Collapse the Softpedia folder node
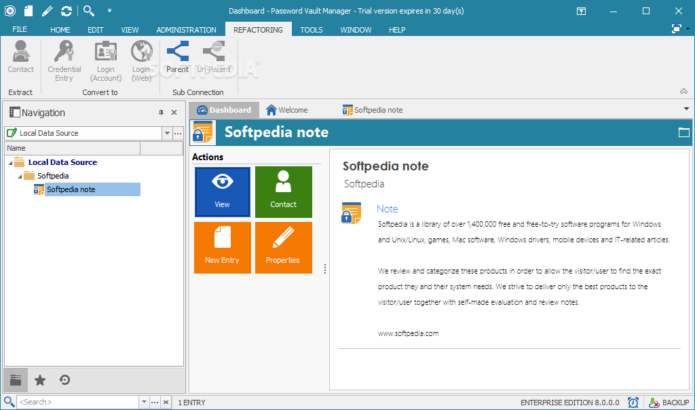 pyautogui.click(x=20, y=176)
